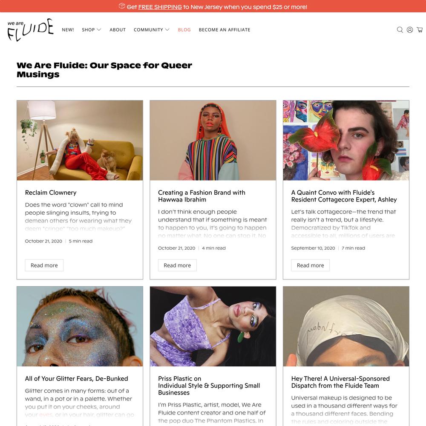Click Read more under Reclaim Clownery
Screen dimensions: 426x426
(44, 265)
